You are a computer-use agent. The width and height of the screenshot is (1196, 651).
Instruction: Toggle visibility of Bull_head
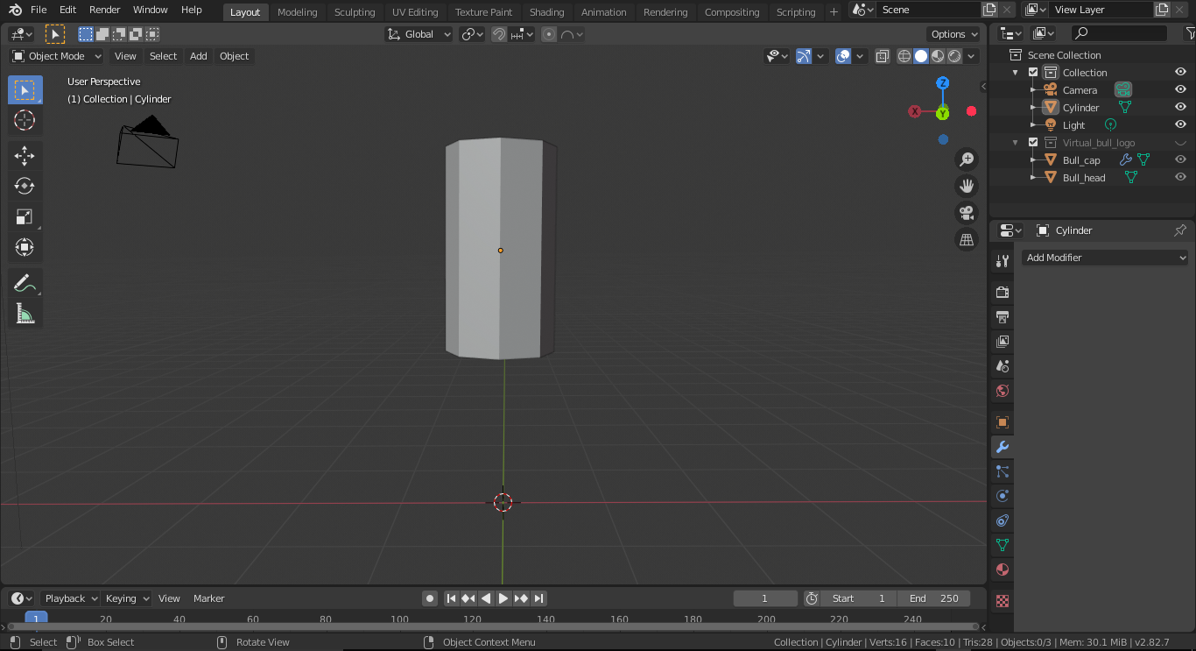[x=1180, y=177]
